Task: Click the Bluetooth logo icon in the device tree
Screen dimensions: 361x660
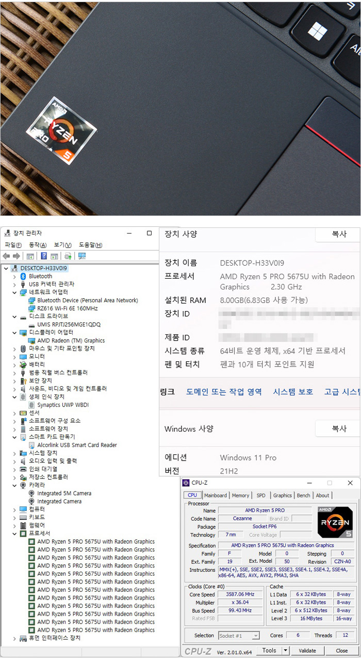Action: coord(23,276)
